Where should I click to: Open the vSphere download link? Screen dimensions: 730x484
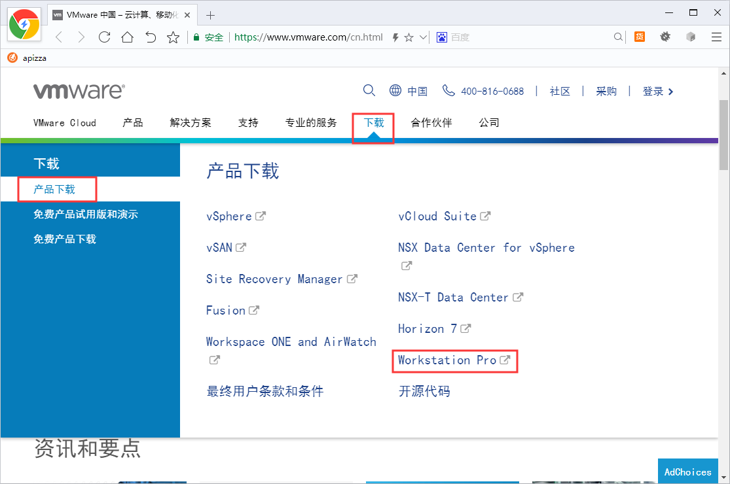click(x=229, y=216)
